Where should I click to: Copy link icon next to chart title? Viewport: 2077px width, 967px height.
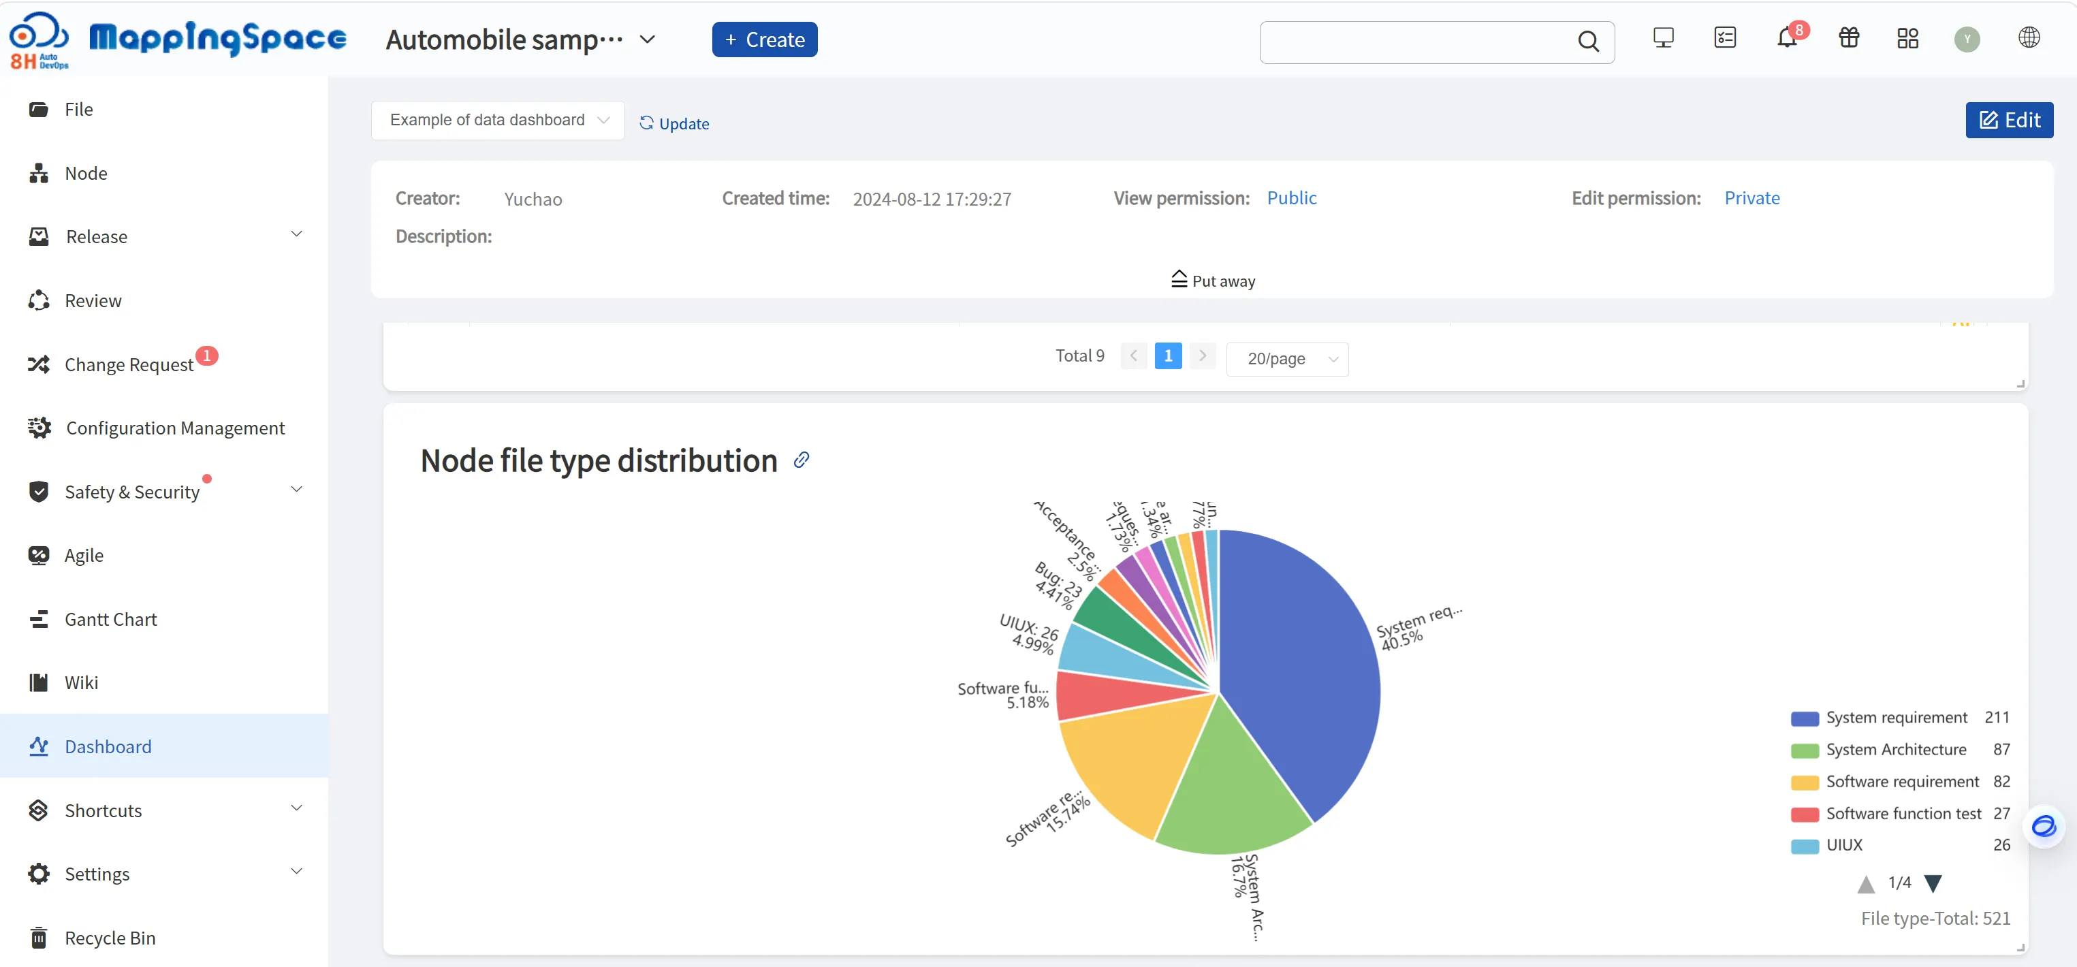tap(801, 460)
